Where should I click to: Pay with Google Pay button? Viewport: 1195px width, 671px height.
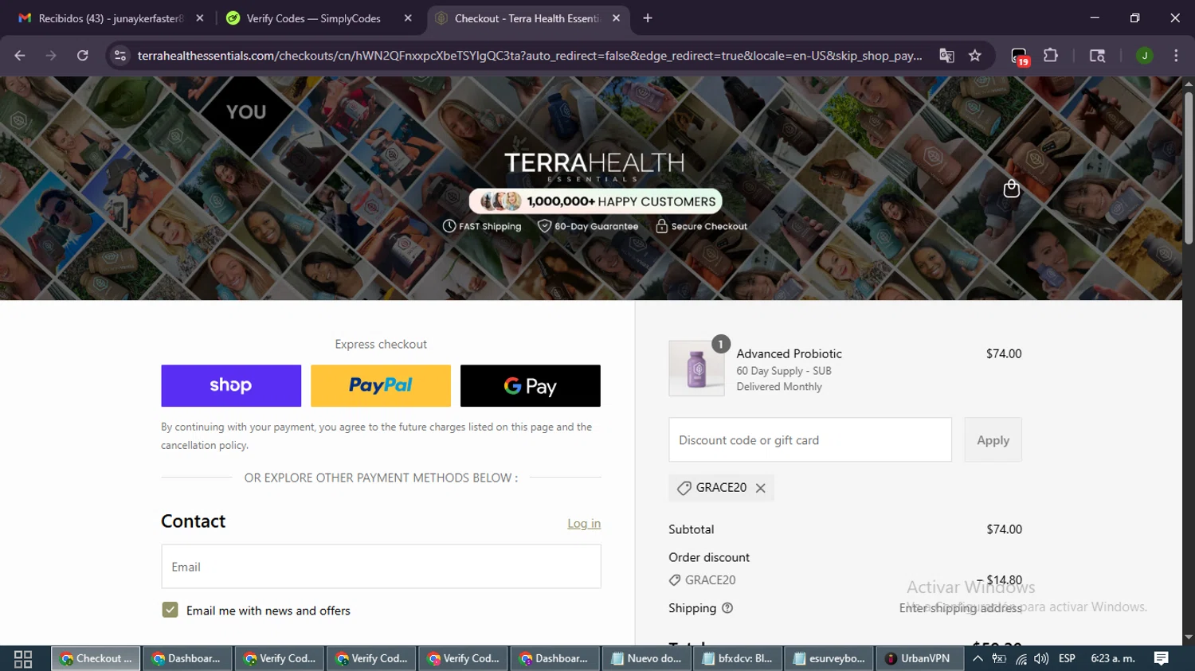531,386
